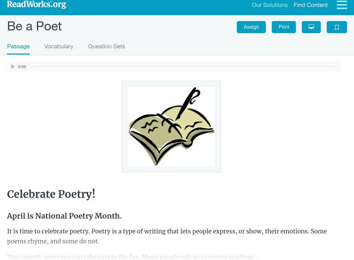
Task: Open the Question Sets tab
Action: tap(106, 46)
